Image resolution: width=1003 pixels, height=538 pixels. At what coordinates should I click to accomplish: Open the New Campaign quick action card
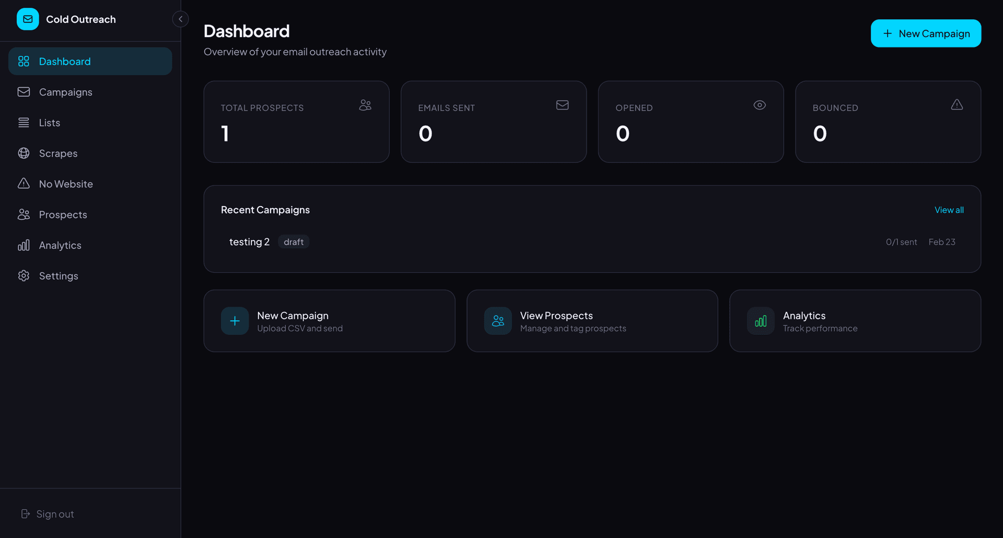[329, 321]
